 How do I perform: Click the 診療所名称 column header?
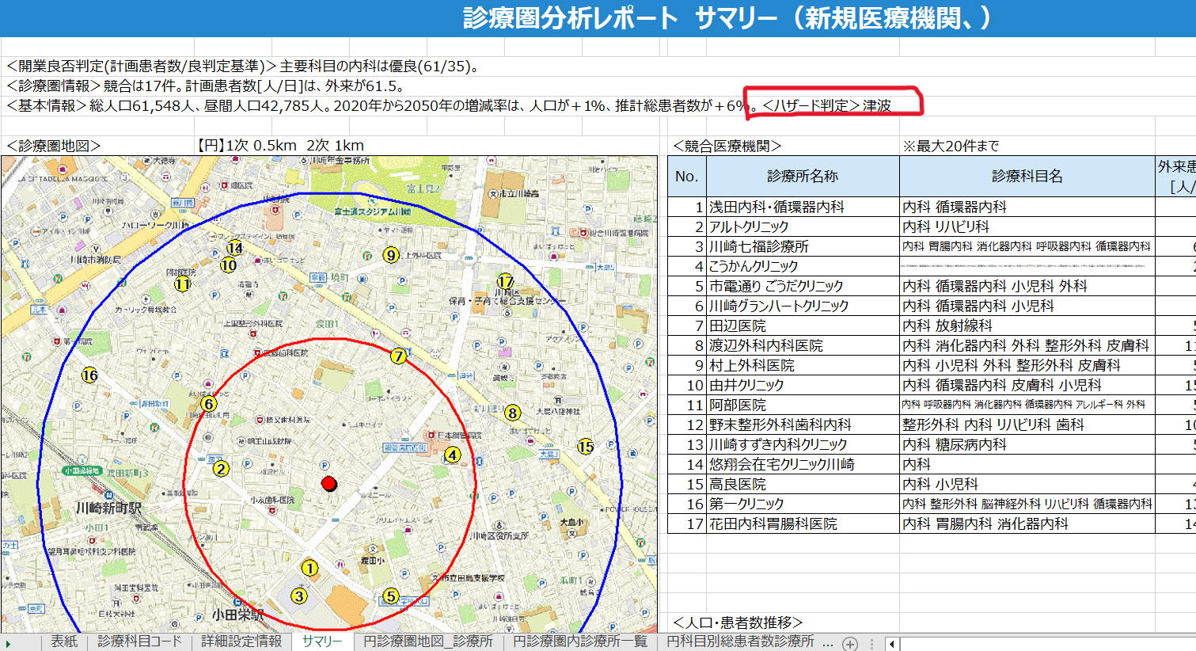point(803,176)
